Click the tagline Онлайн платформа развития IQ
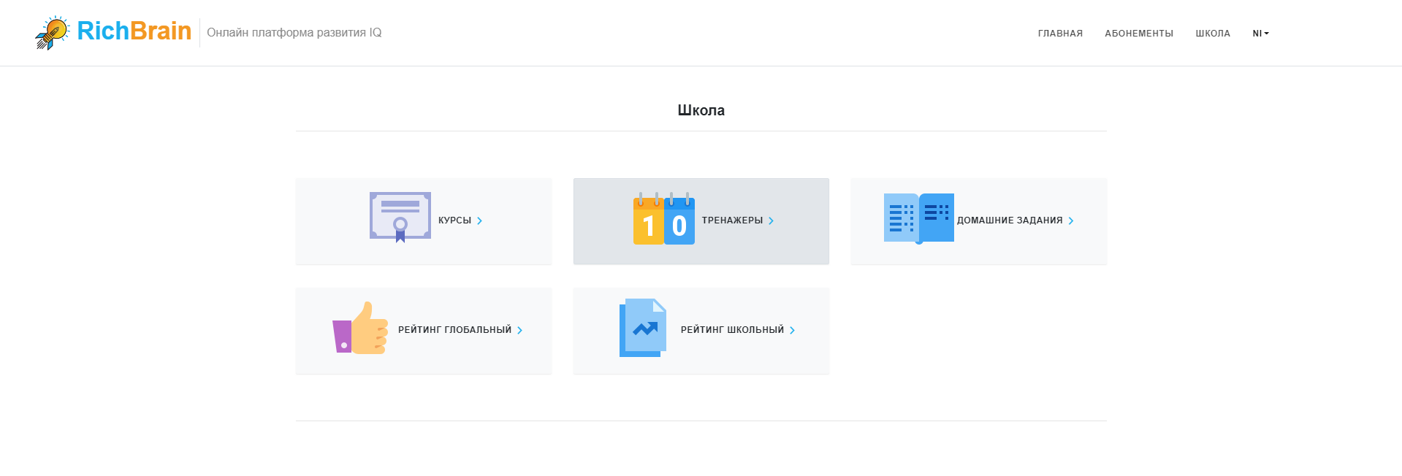 click(294, 33)
